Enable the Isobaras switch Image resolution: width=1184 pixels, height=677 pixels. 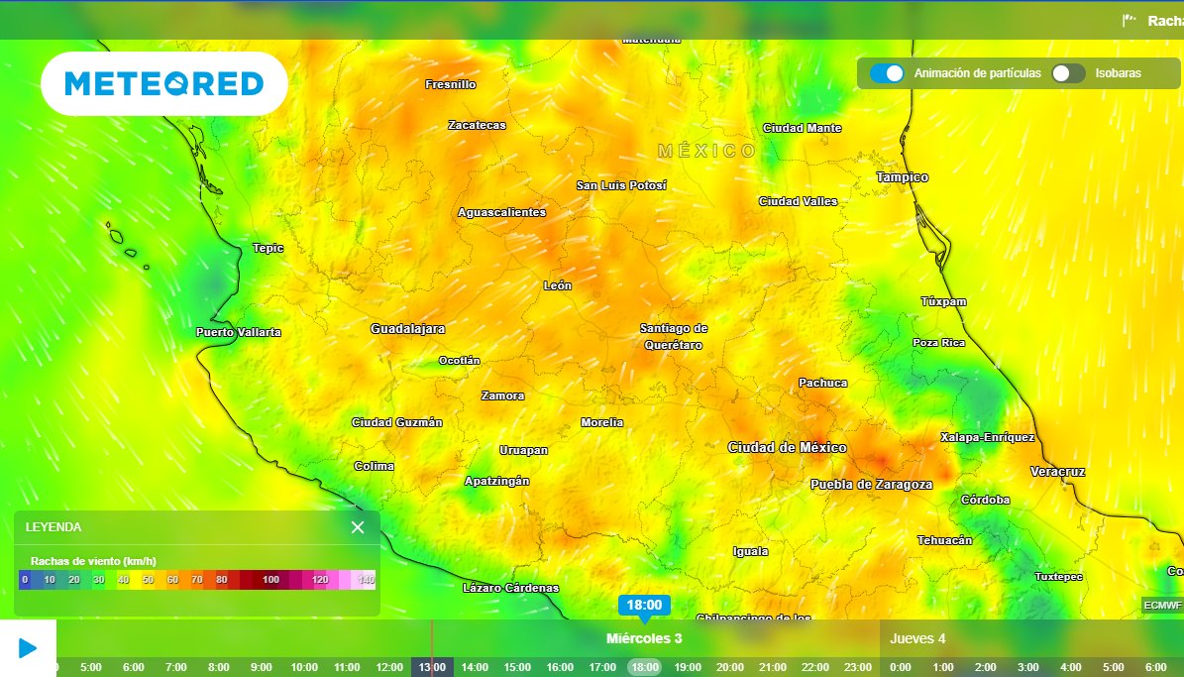(x=1068, y=73)
